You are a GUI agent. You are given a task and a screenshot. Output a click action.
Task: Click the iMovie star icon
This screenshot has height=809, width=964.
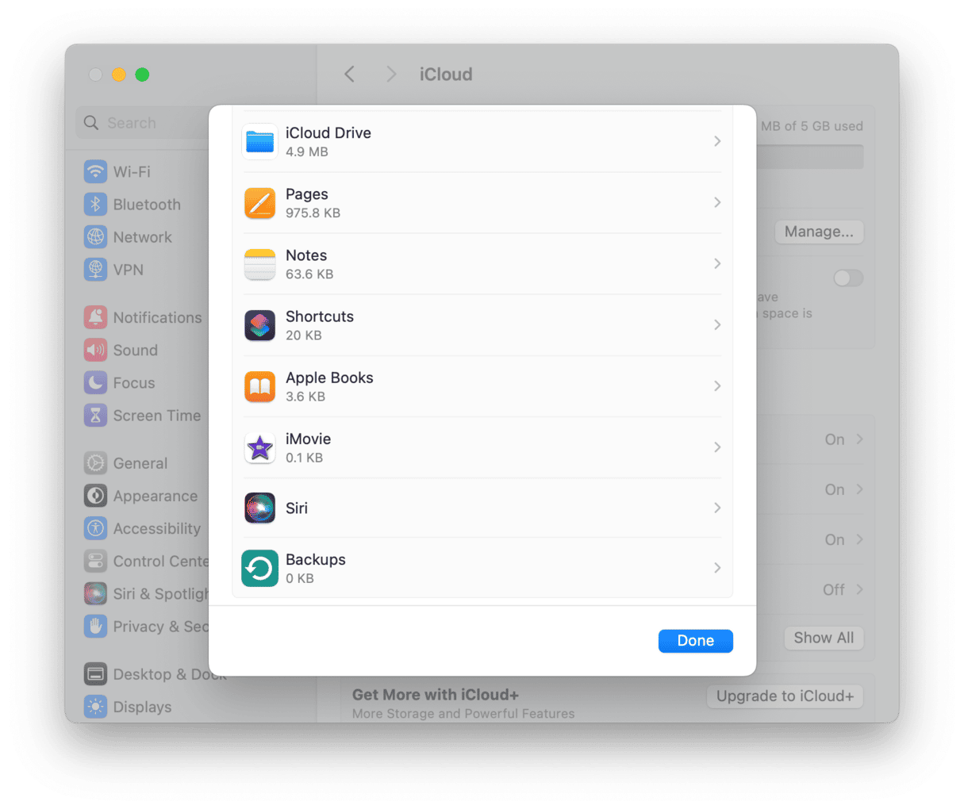[259, 447]
